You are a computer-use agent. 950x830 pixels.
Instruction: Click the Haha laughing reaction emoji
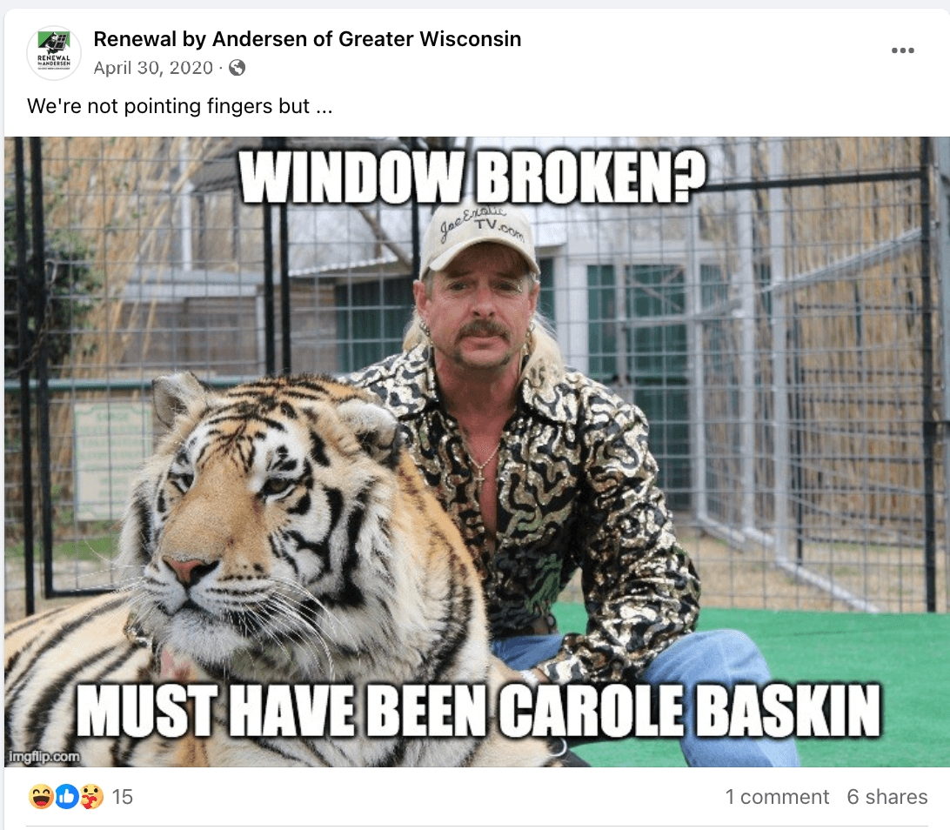pos(41,796)
